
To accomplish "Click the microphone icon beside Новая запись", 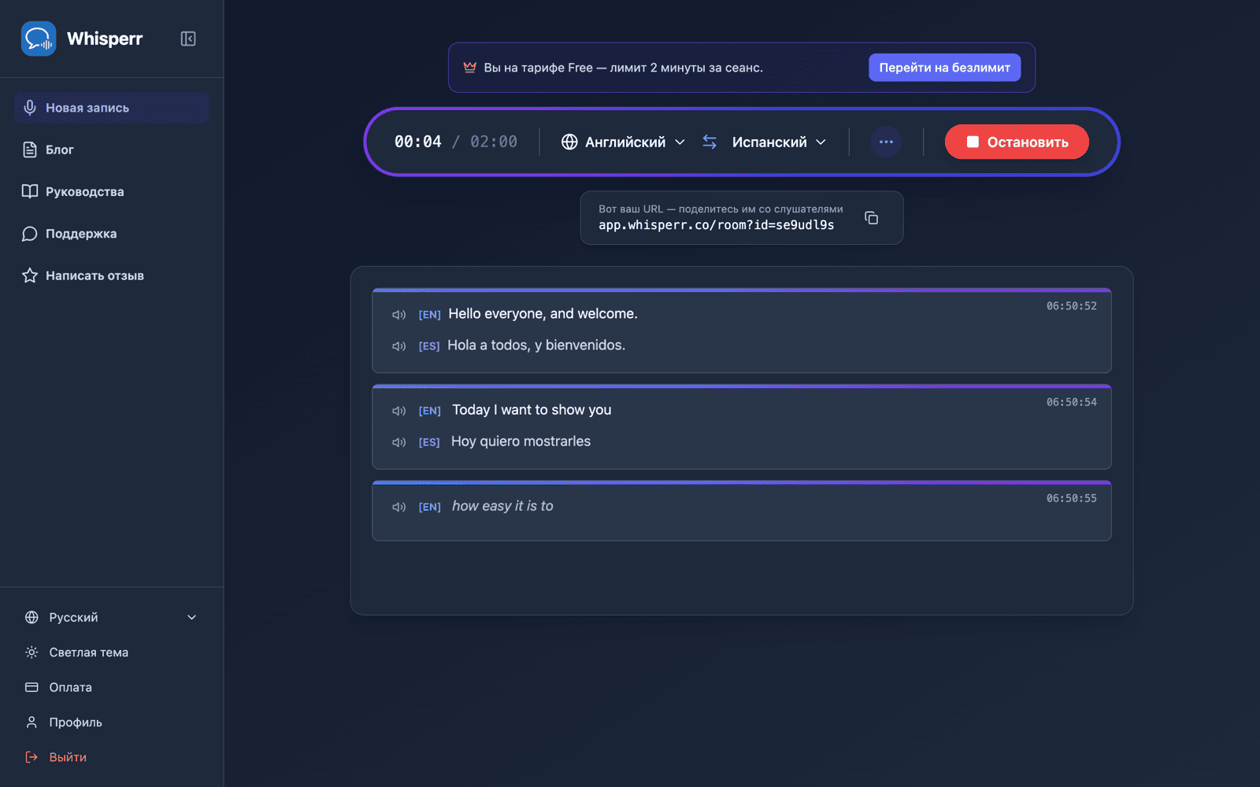I will (x=30, y=108).
